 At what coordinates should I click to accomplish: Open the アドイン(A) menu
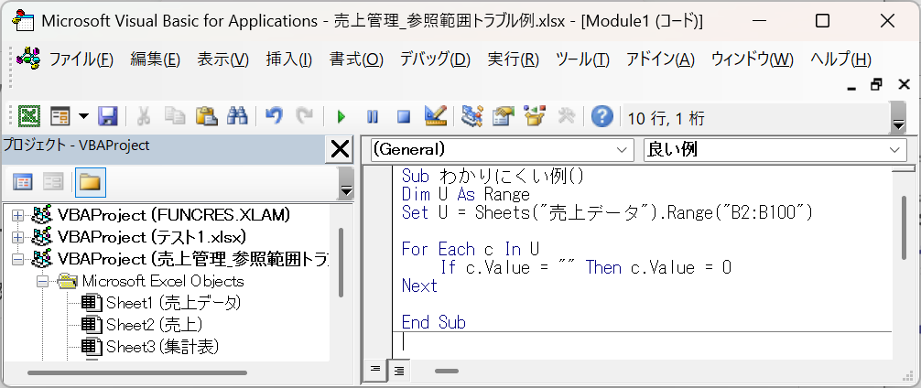660,59
